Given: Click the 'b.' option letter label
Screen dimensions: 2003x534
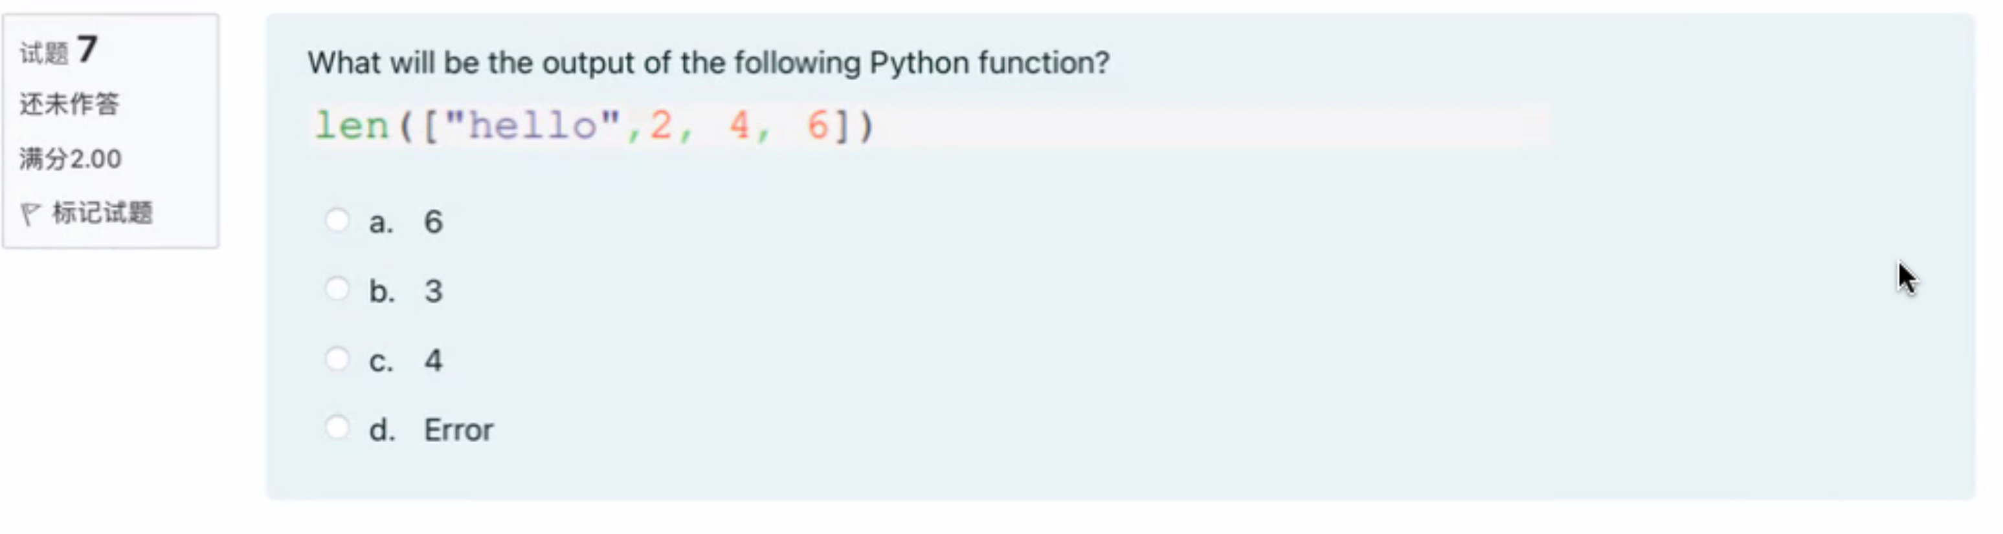Looking at the screenshot, I should coord(382,291).
